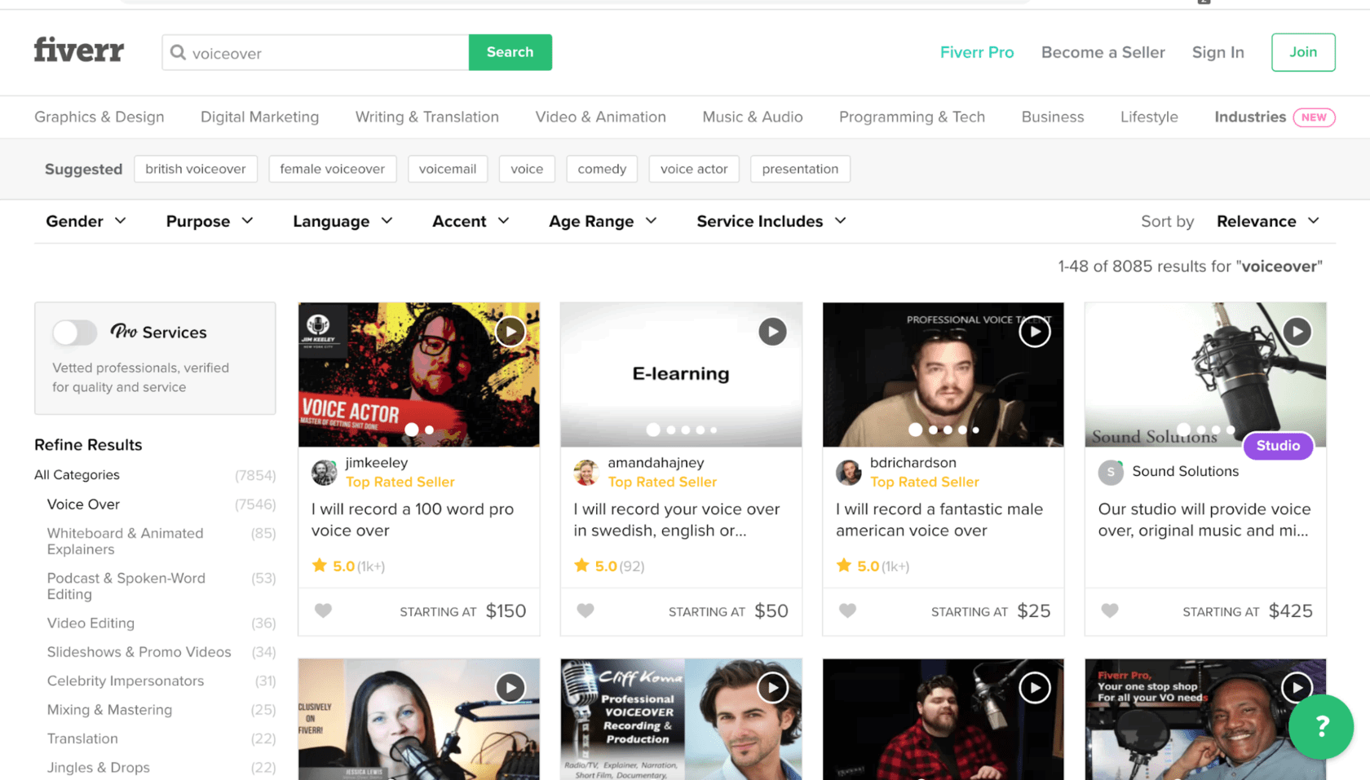The image size is (1370, 780).
Task: Play the jimkeeley gig video
Action: 510,332
